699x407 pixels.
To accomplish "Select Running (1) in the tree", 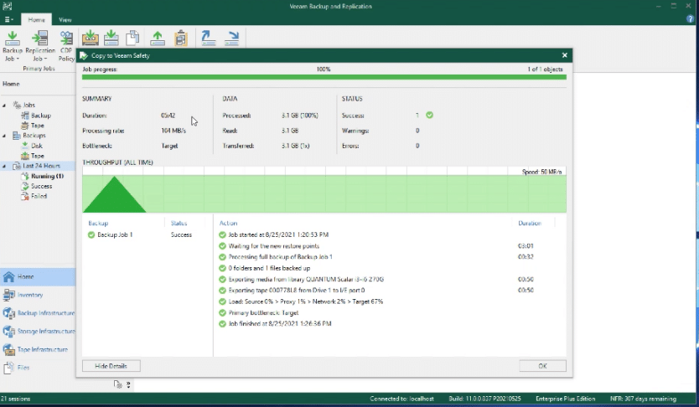I will click(x=43, y=176).
